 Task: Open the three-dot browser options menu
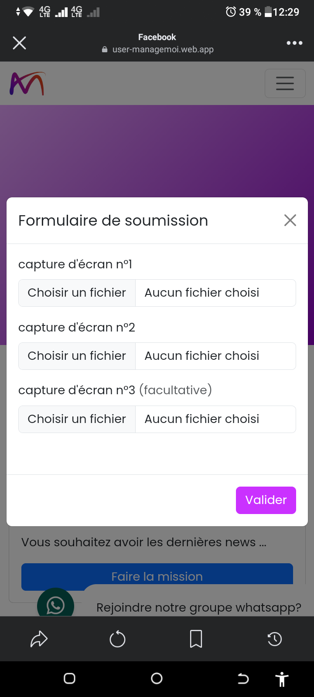coord(294,43)
